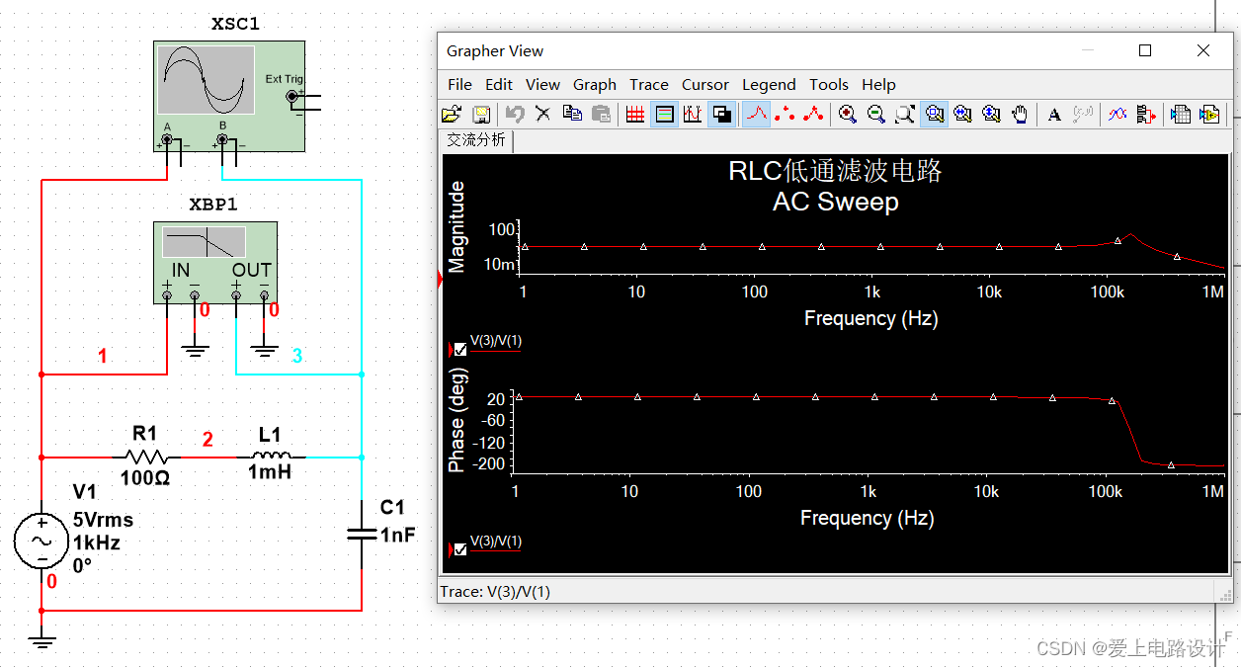Uncheck V(3)/V(1) checkbox under Magnitude plot
1241x667 pixels.
460,349
